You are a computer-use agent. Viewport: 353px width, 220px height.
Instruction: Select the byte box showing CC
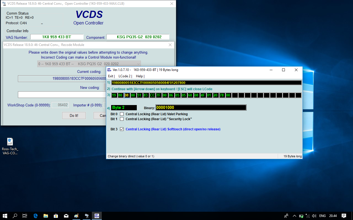[152, 95]
